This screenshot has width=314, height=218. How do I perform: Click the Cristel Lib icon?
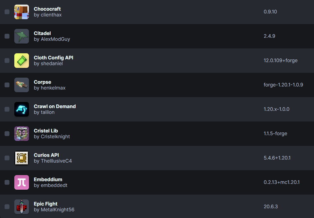point(22,134)
